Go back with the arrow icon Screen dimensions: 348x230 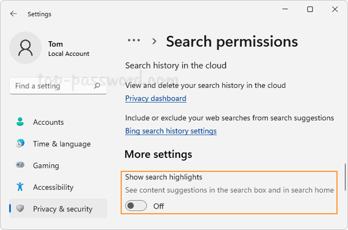13,14
